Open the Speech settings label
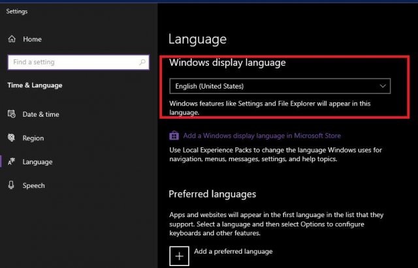 pyautogui.click(x=33, y=185)
